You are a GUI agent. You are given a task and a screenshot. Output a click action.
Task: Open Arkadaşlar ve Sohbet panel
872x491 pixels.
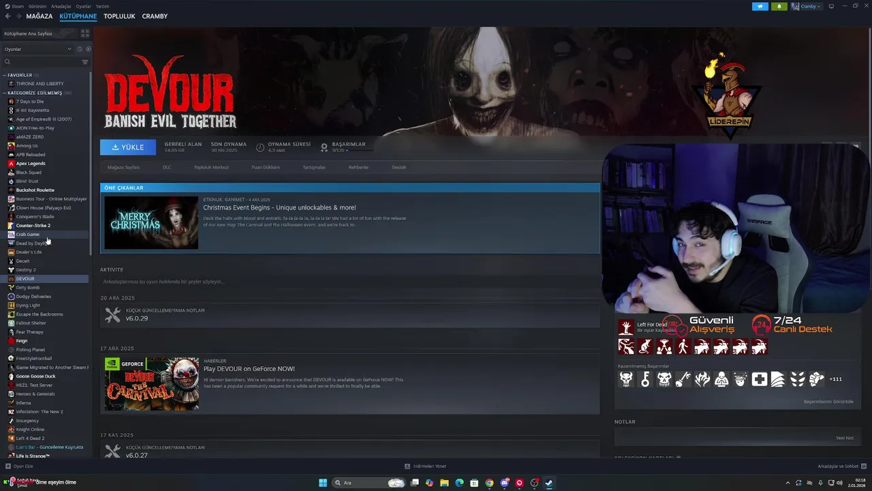pos(841,466)
